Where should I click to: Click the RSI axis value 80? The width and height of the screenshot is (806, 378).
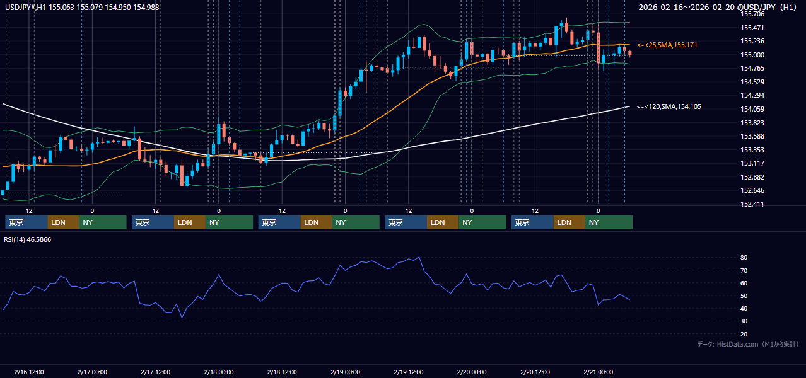744,258
